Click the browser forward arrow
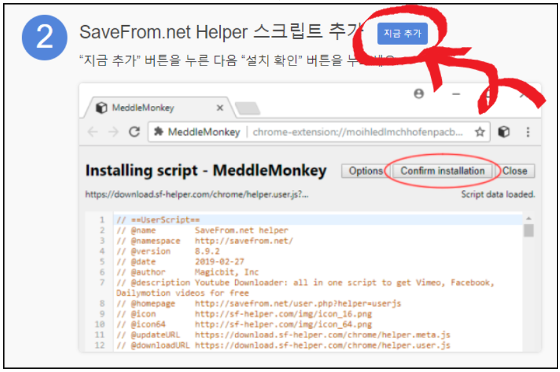This screenshot has width=560, height=372. pyautogui.click(x=114, y=132)
